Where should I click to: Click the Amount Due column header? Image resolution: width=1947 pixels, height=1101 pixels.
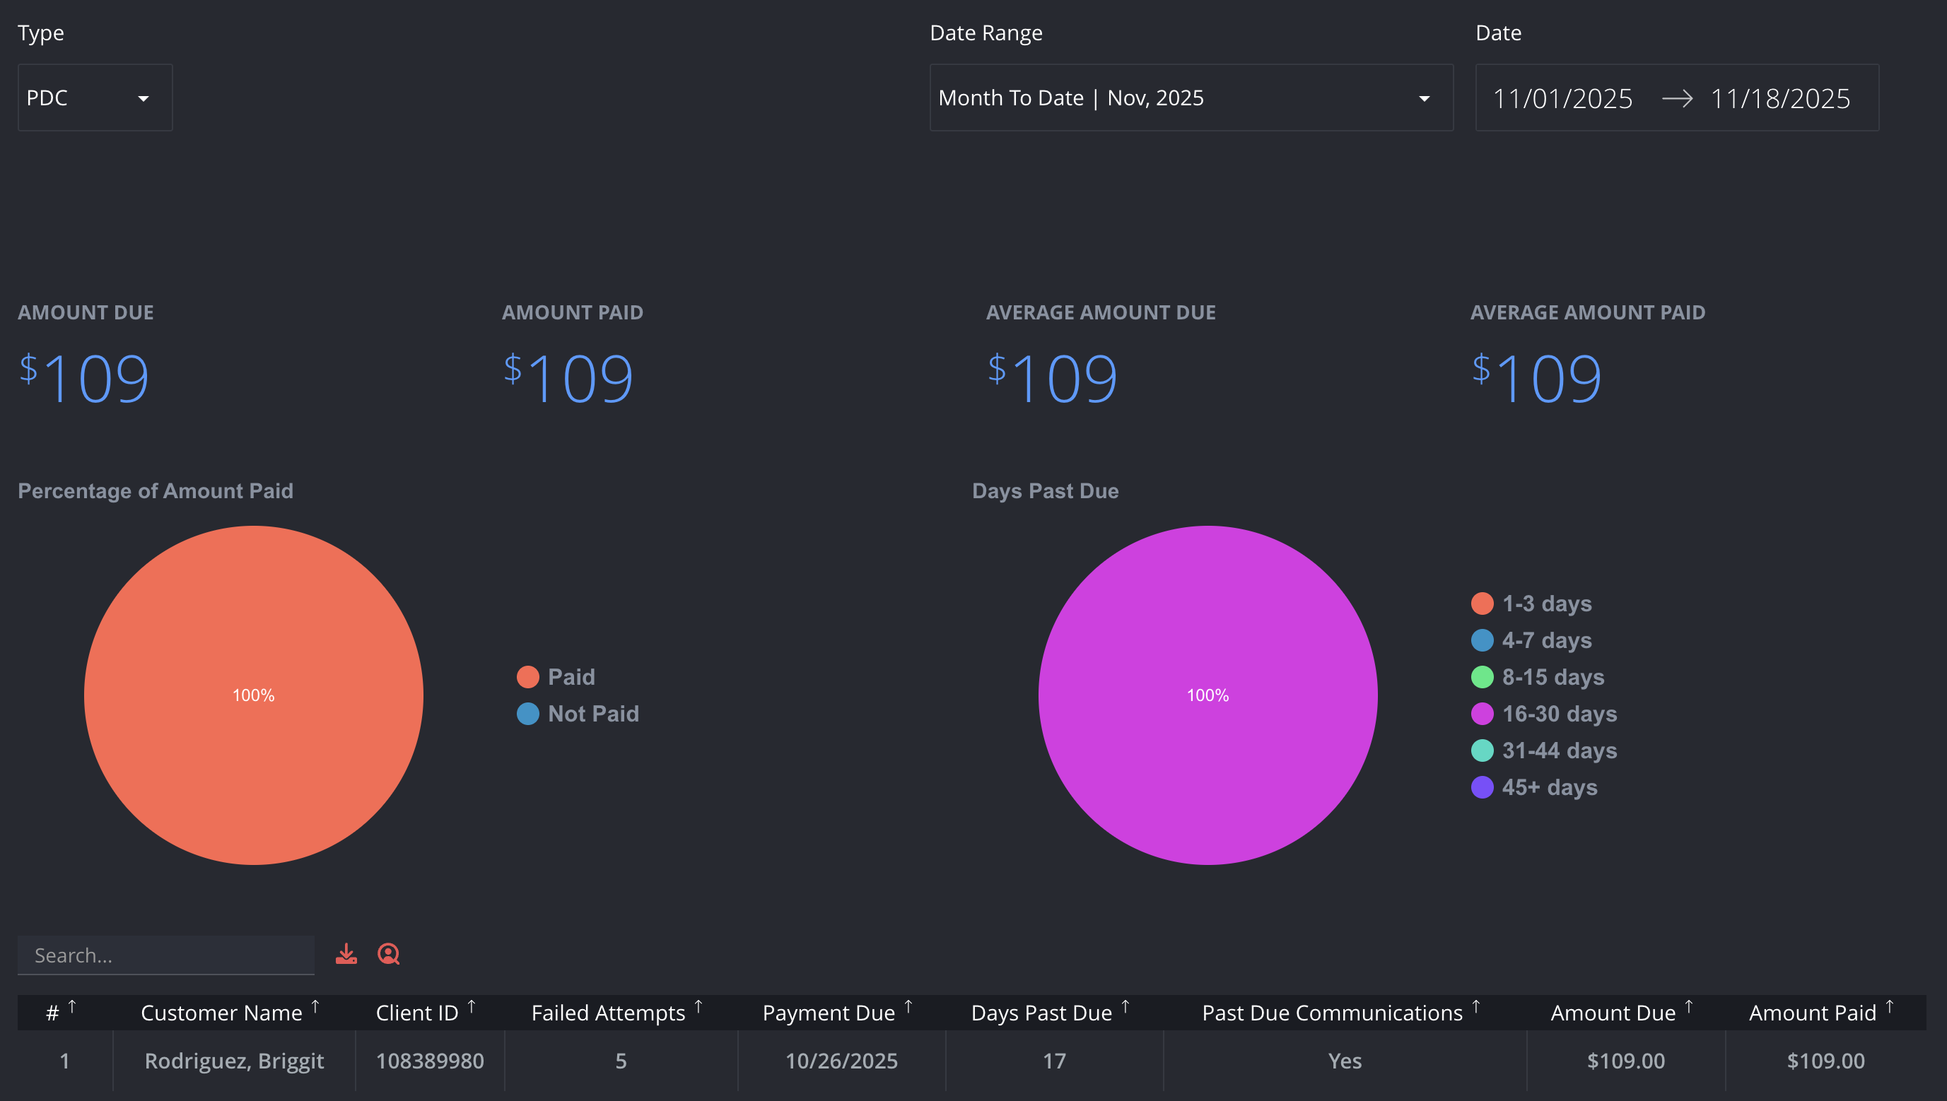tap(1613, 1013)
